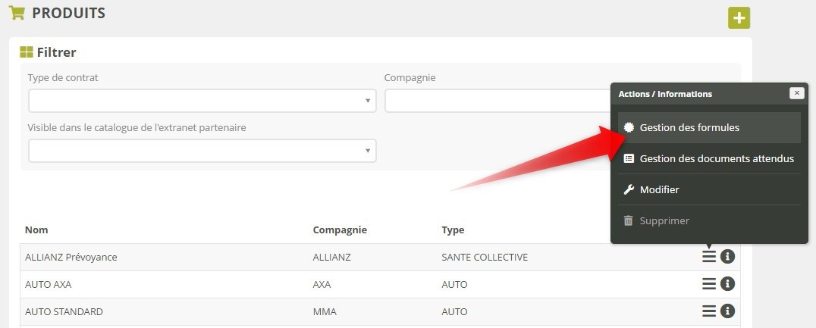Viewport: 816px width, 328px height.
Task: Sort table by Nom column header
Action: 36,230
